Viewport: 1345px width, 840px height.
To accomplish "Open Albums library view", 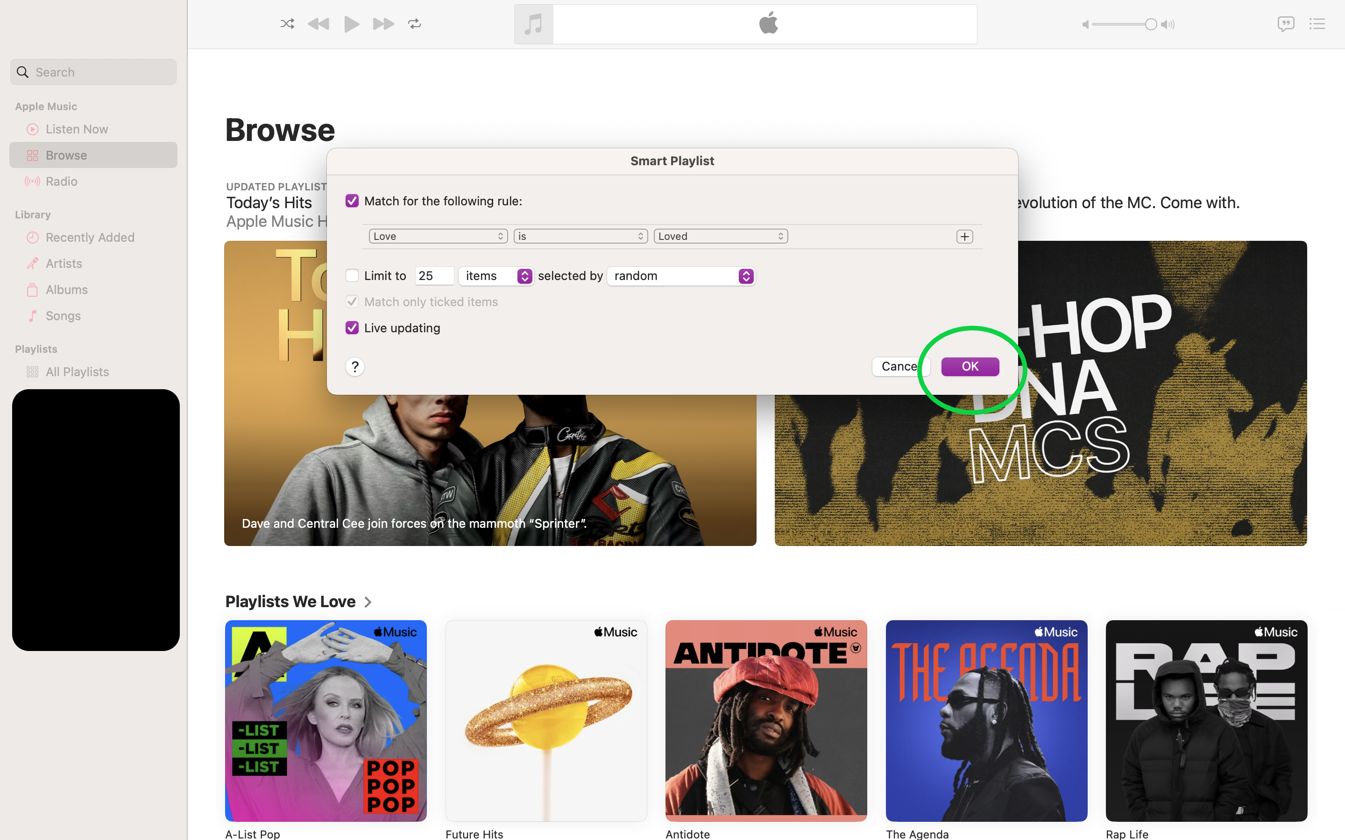I will [93, 289].
